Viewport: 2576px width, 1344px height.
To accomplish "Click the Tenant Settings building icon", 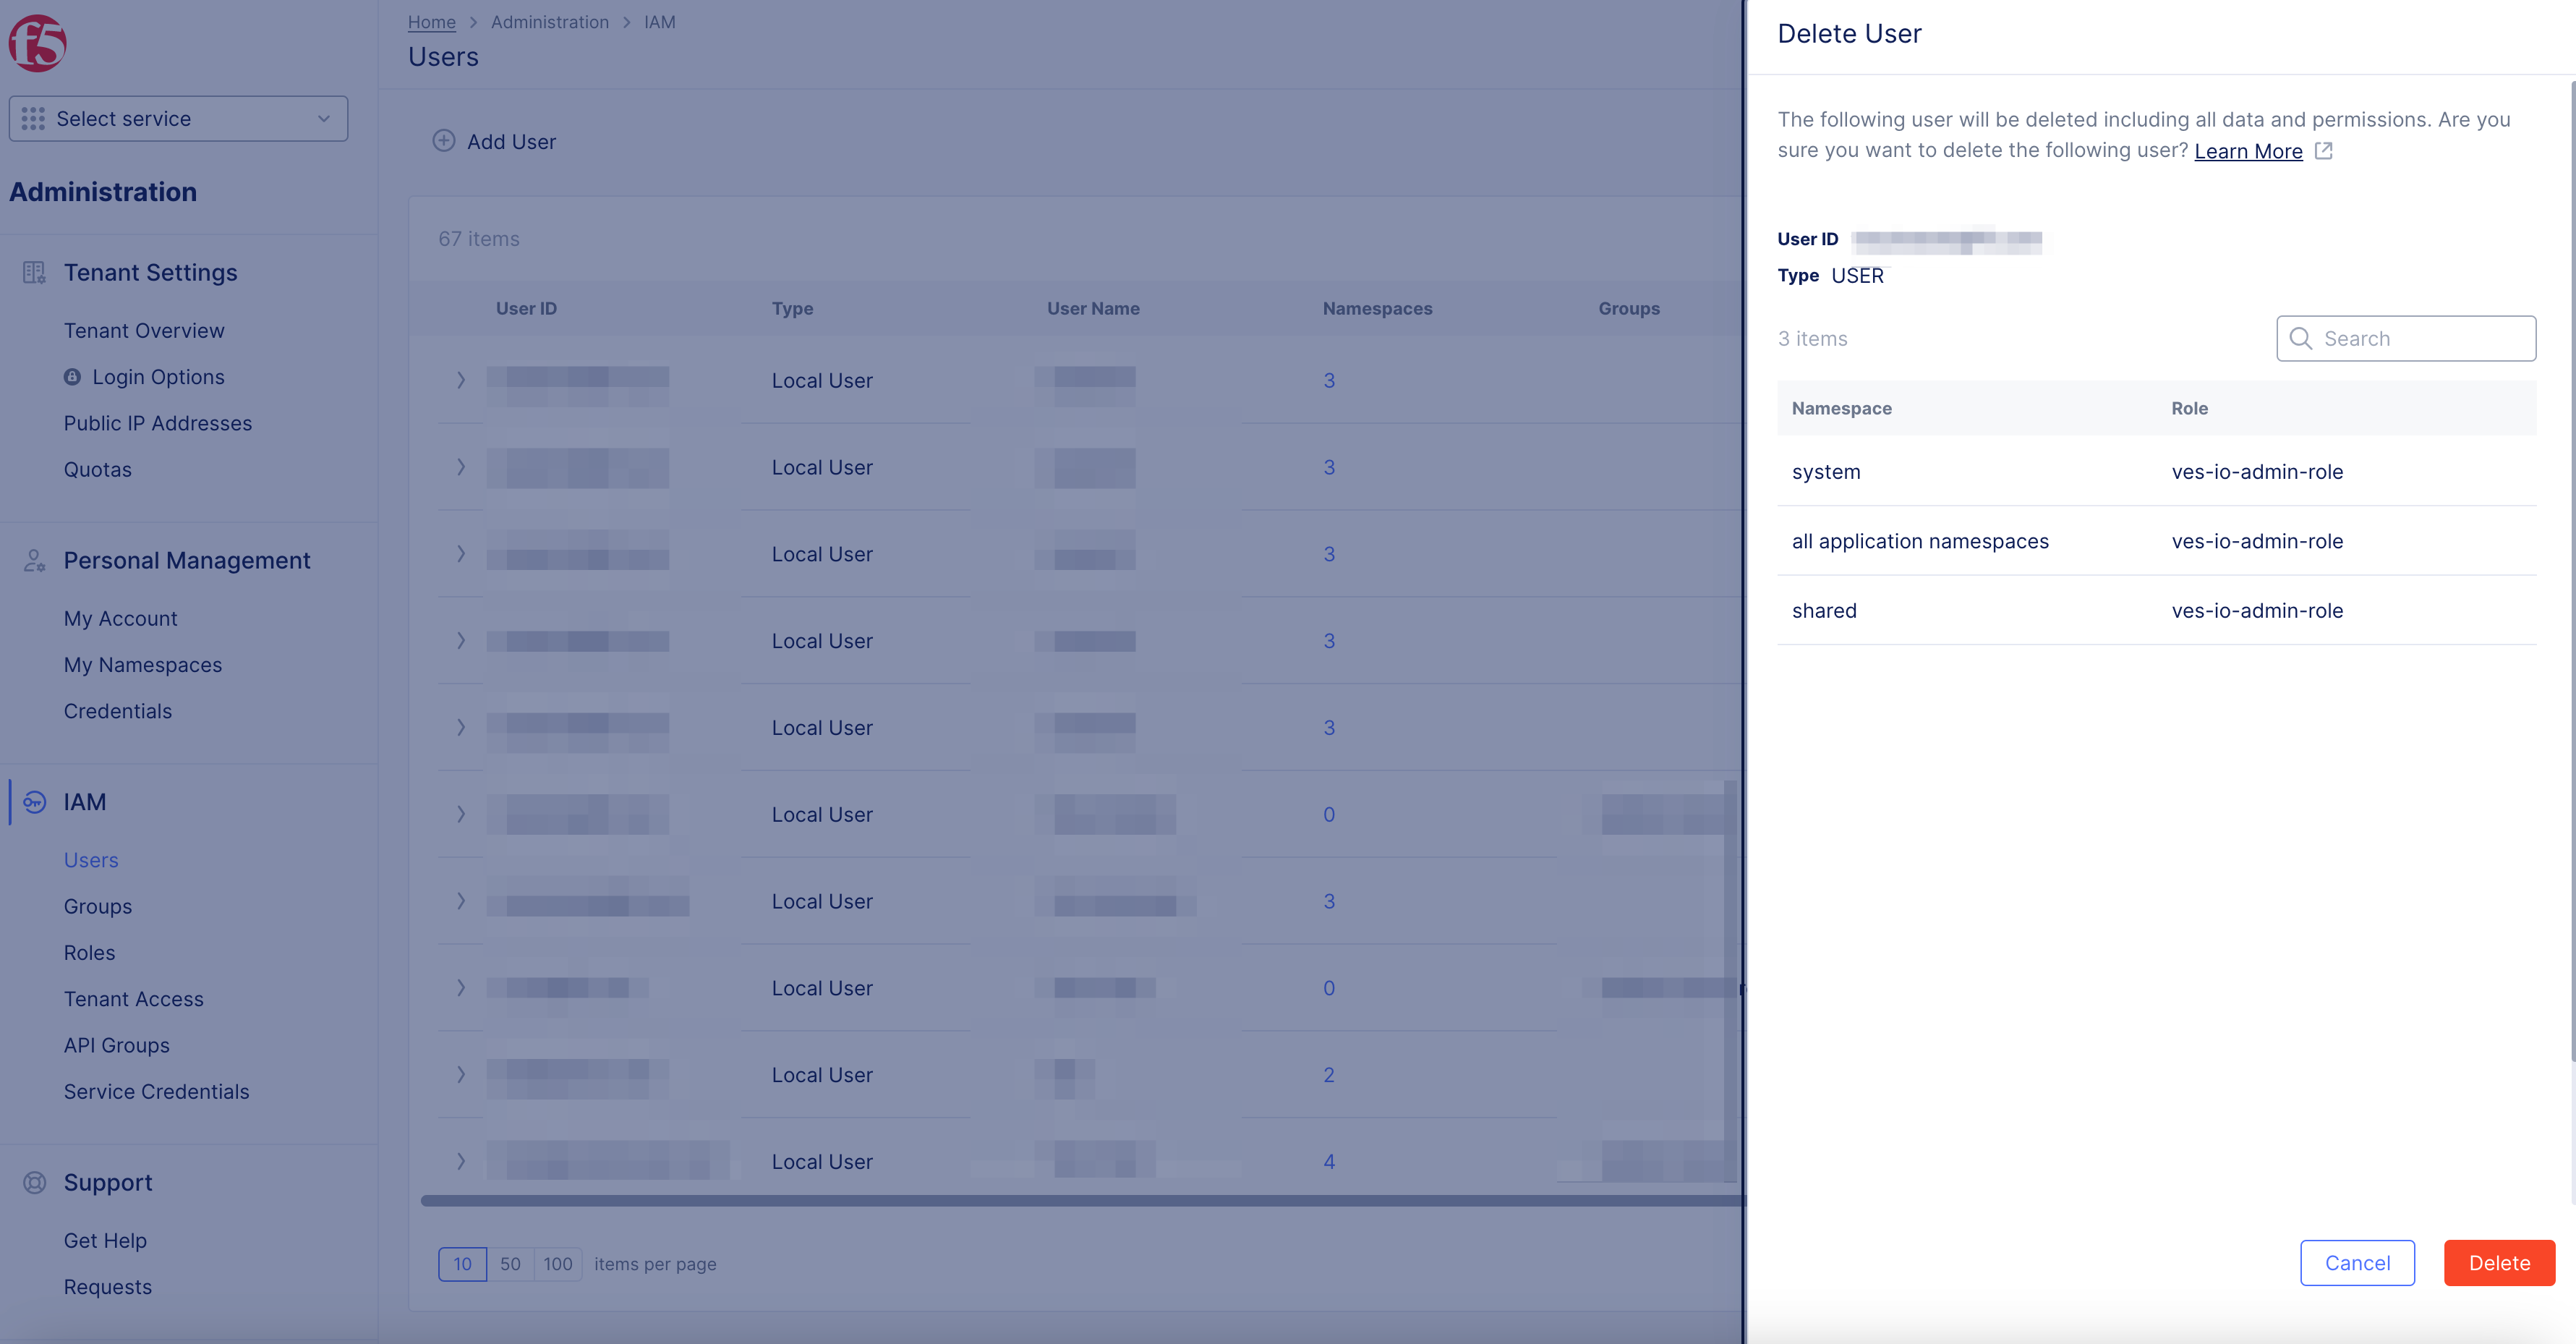I will [x=34, y=272].
